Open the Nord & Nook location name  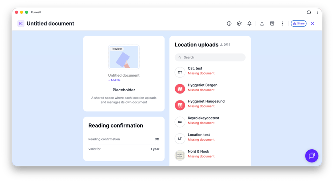(x=198, y=151)
